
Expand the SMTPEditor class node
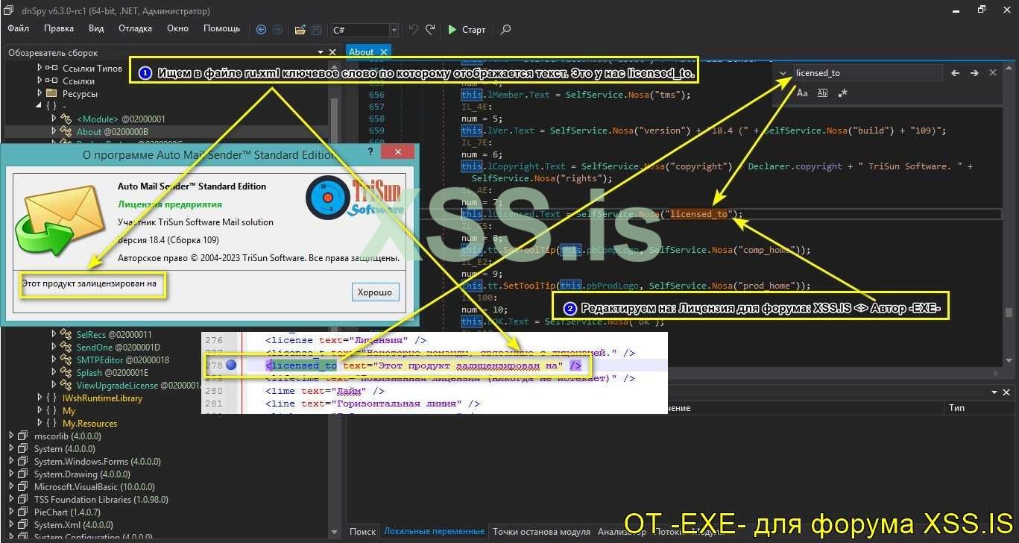click(54, 360)
